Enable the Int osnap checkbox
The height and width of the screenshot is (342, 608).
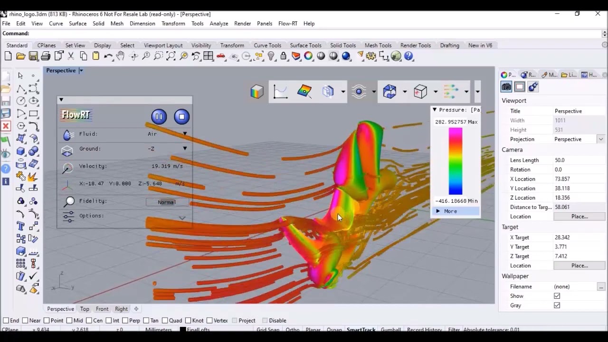109,321
